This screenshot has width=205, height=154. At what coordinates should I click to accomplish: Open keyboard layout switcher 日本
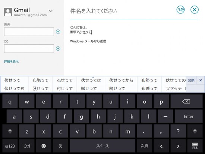coord(195,146)
